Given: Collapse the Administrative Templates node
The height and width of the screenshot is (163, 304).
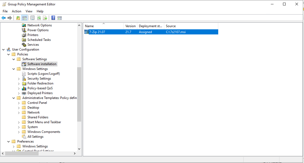Looking at the screenshot, I should point(13,98).
